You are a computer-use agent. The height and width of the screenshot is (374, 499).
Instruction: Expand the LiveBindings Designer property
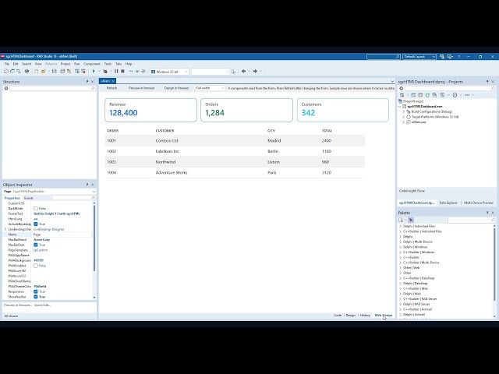(5, 229)
